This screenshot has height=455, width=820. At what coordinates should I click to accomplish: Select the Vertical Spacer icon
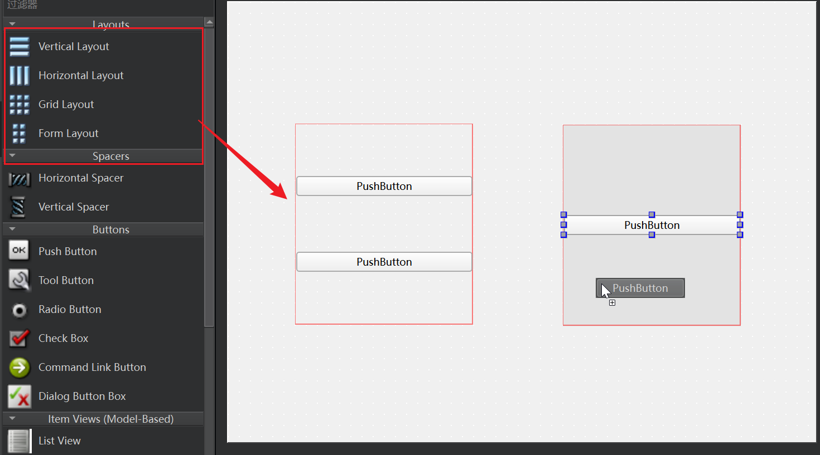tap(18, 207)
